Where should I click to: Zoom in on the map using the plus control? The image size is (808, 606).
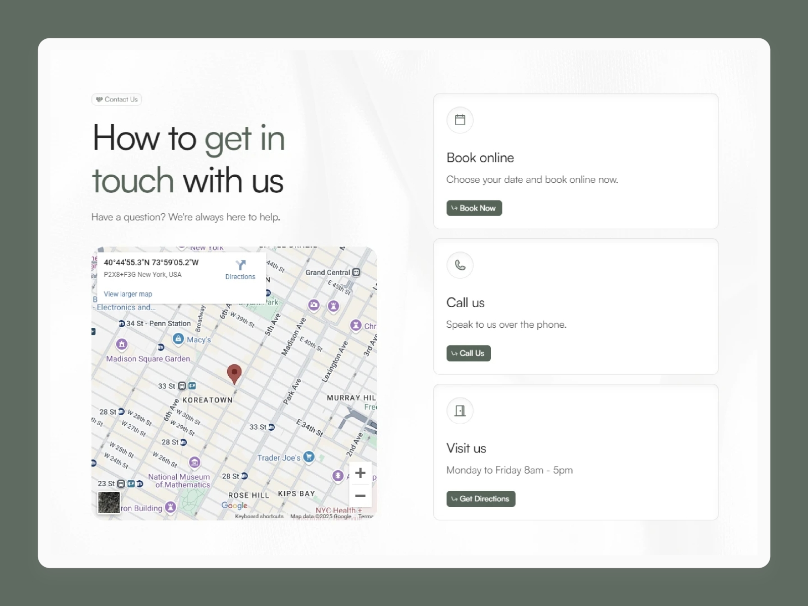coord(360,473)
